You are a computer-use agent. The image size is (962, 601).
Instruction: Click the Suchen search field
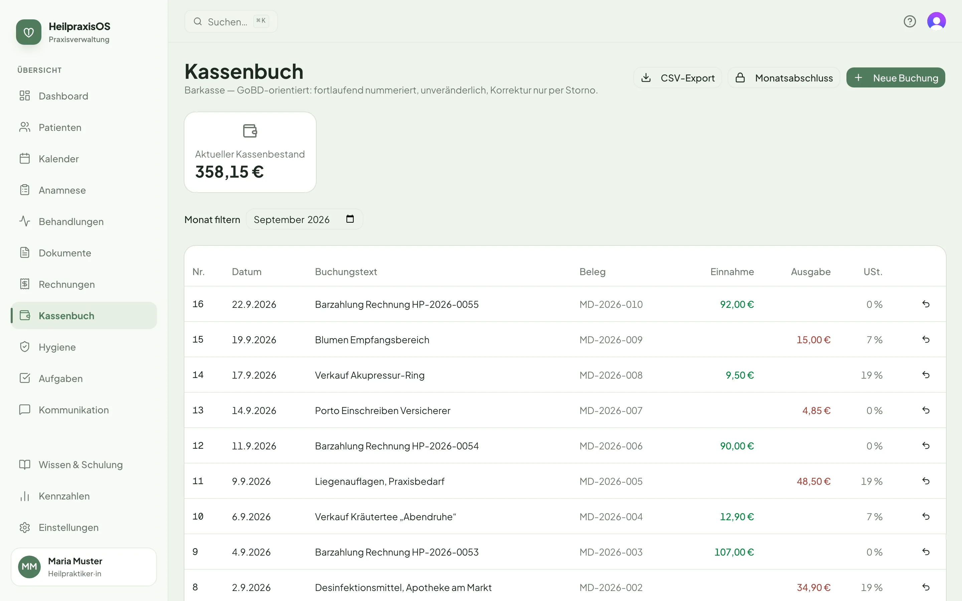click(x=231, y=21)
